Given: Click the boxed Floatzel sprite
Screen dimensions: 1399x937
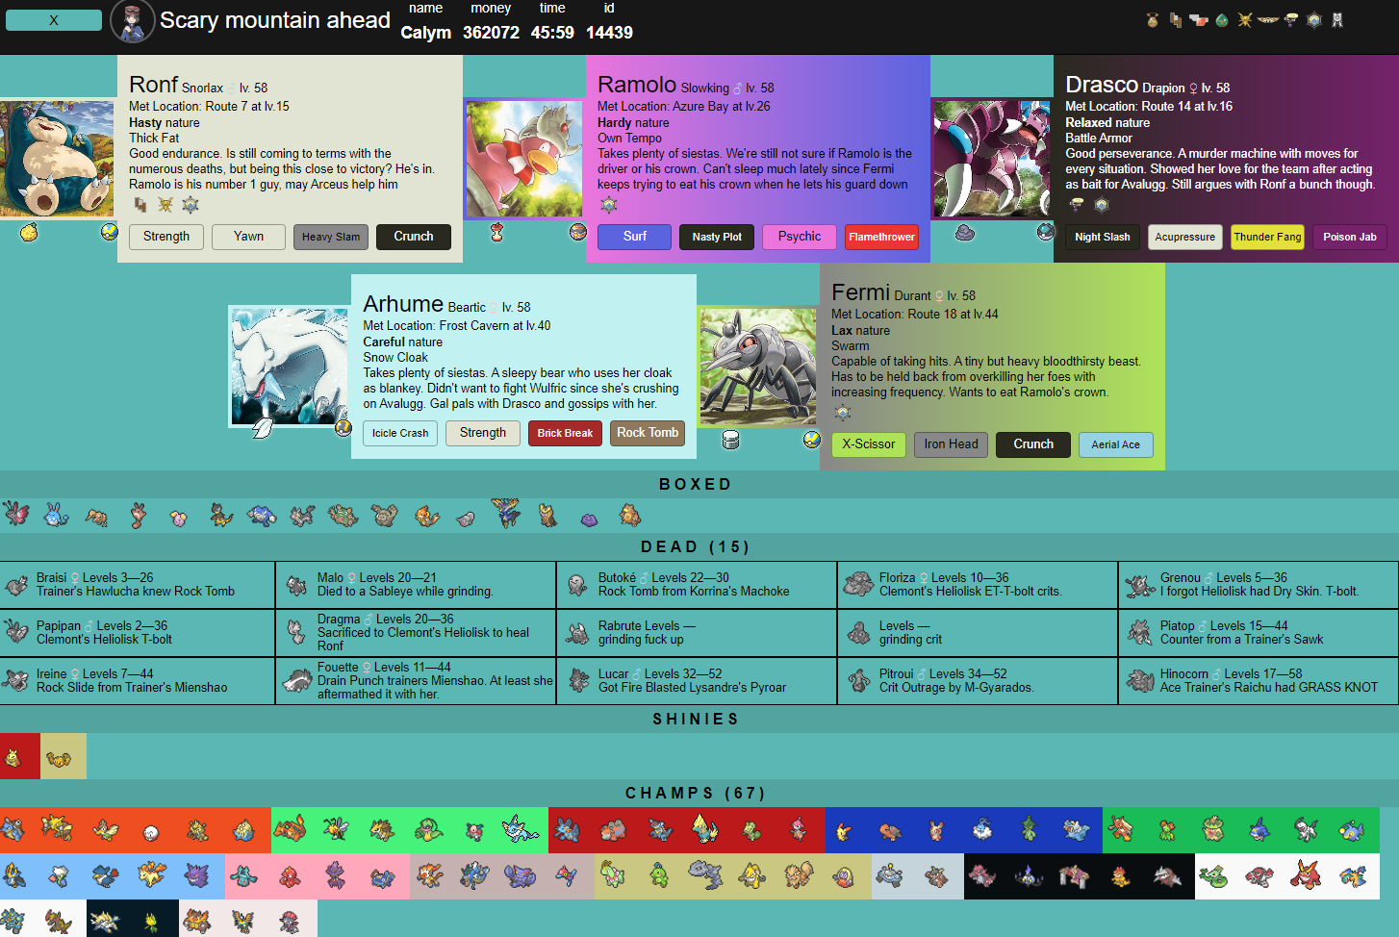Looking at the screenshot, I should 426,515.
